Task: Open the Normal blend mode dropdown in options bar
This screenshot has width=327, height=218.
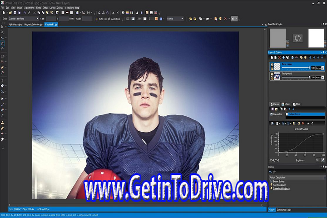Action: [182, 19]
